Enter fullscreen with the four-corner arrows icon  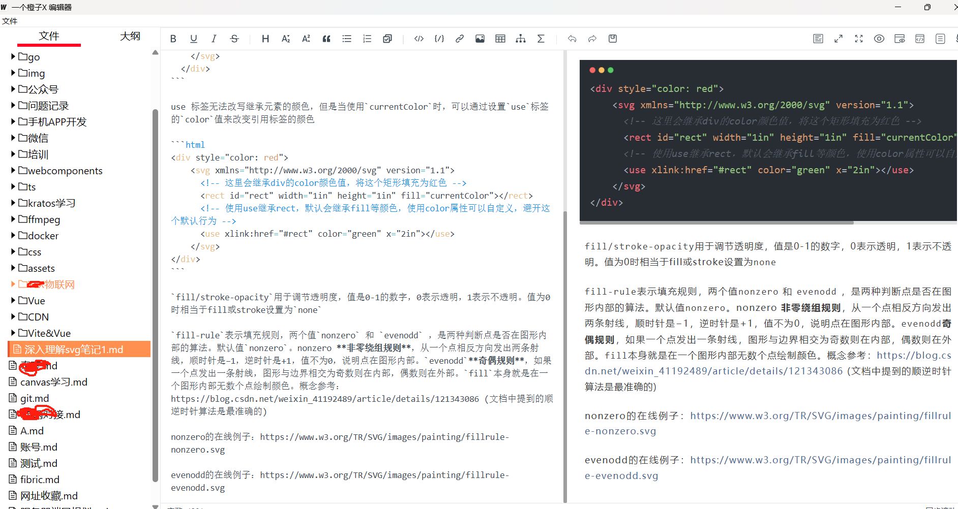click(859, 39)
